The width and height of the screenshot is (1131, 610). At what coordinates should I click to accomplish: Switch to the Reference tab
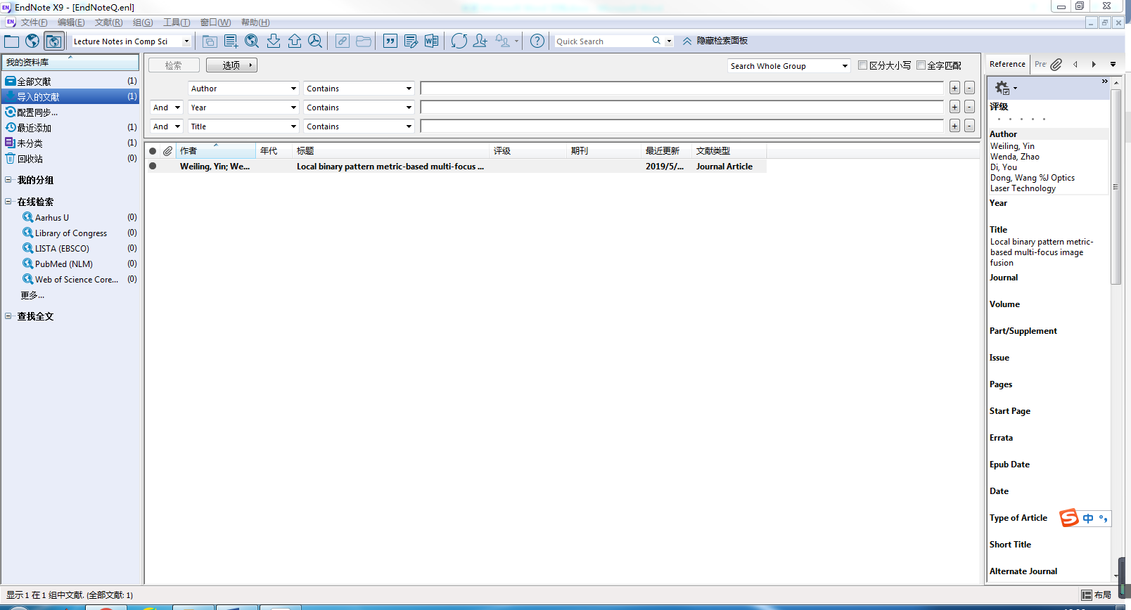(1007, 64)
